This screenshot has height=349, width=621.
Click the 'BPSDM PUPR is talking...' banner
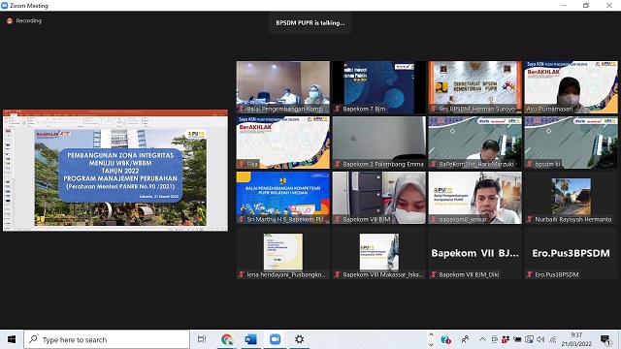(310, 23)
